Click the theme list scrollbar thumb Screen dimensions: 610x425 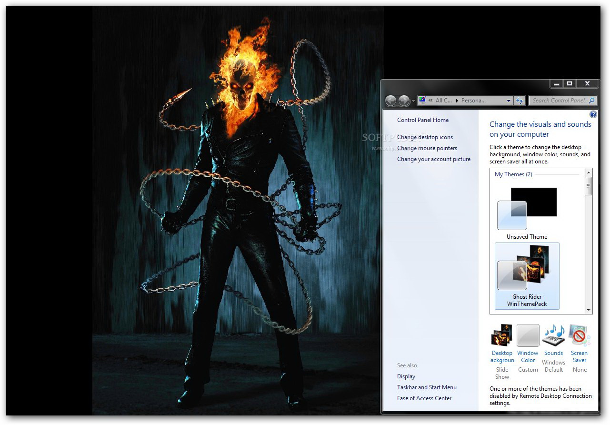coord(589,186)
